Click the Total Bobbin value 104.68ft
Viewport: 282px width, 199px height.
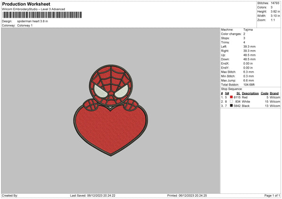[x=249, y=84]
